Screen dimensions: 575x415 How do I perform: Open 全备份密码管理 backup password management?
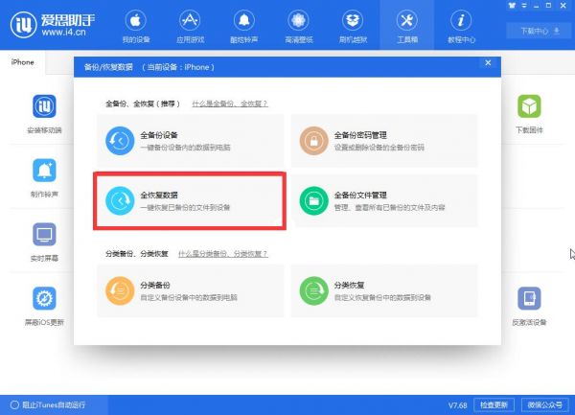[384, 140]
